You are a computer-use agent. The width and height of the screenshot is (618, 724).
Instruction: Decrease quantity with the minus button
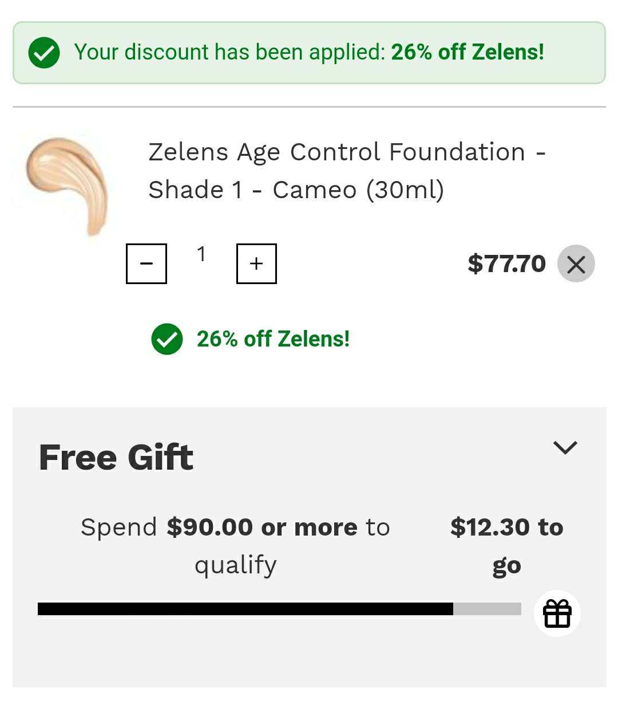click(x=146, y=263)
